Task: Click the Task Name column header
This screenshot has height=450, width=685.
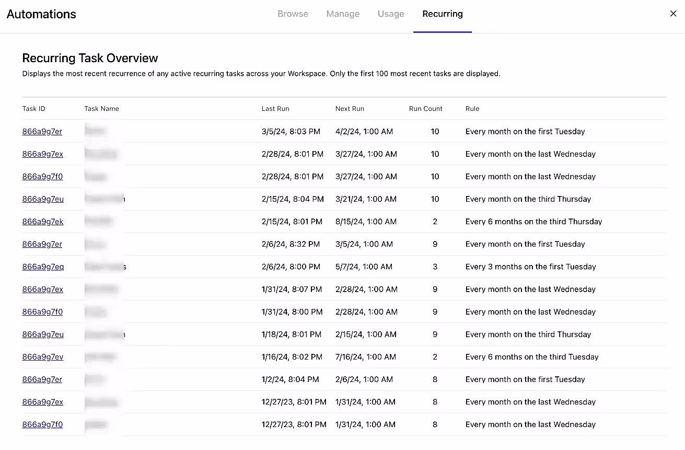Action: coord(101,109)
